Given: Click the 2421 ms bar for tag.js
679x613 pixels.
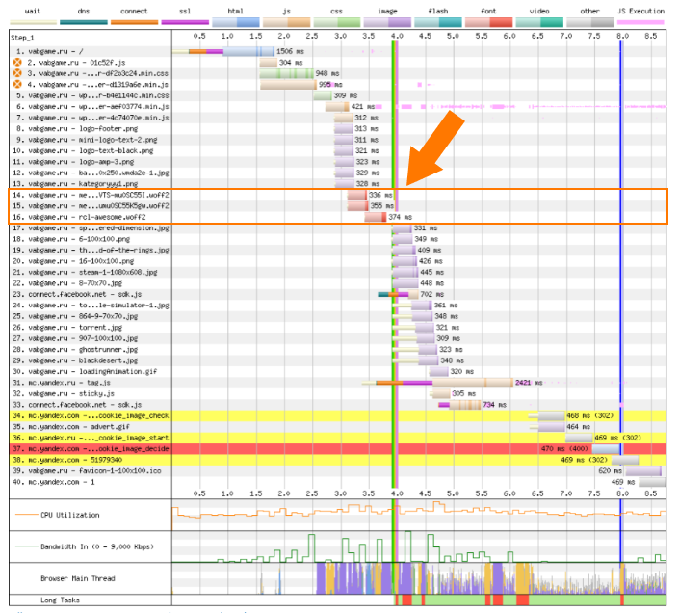Looking at the screenshot, I should [x=472, y=383].
